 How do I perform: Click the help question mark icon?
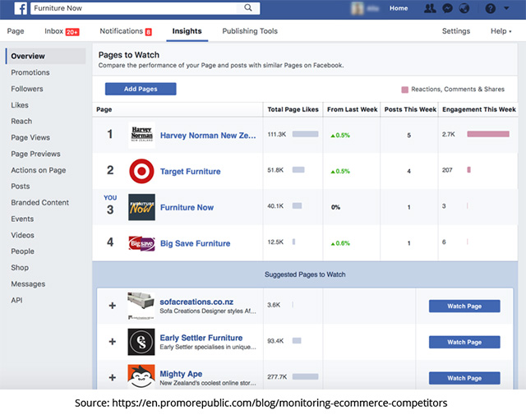tap(490, 8)
